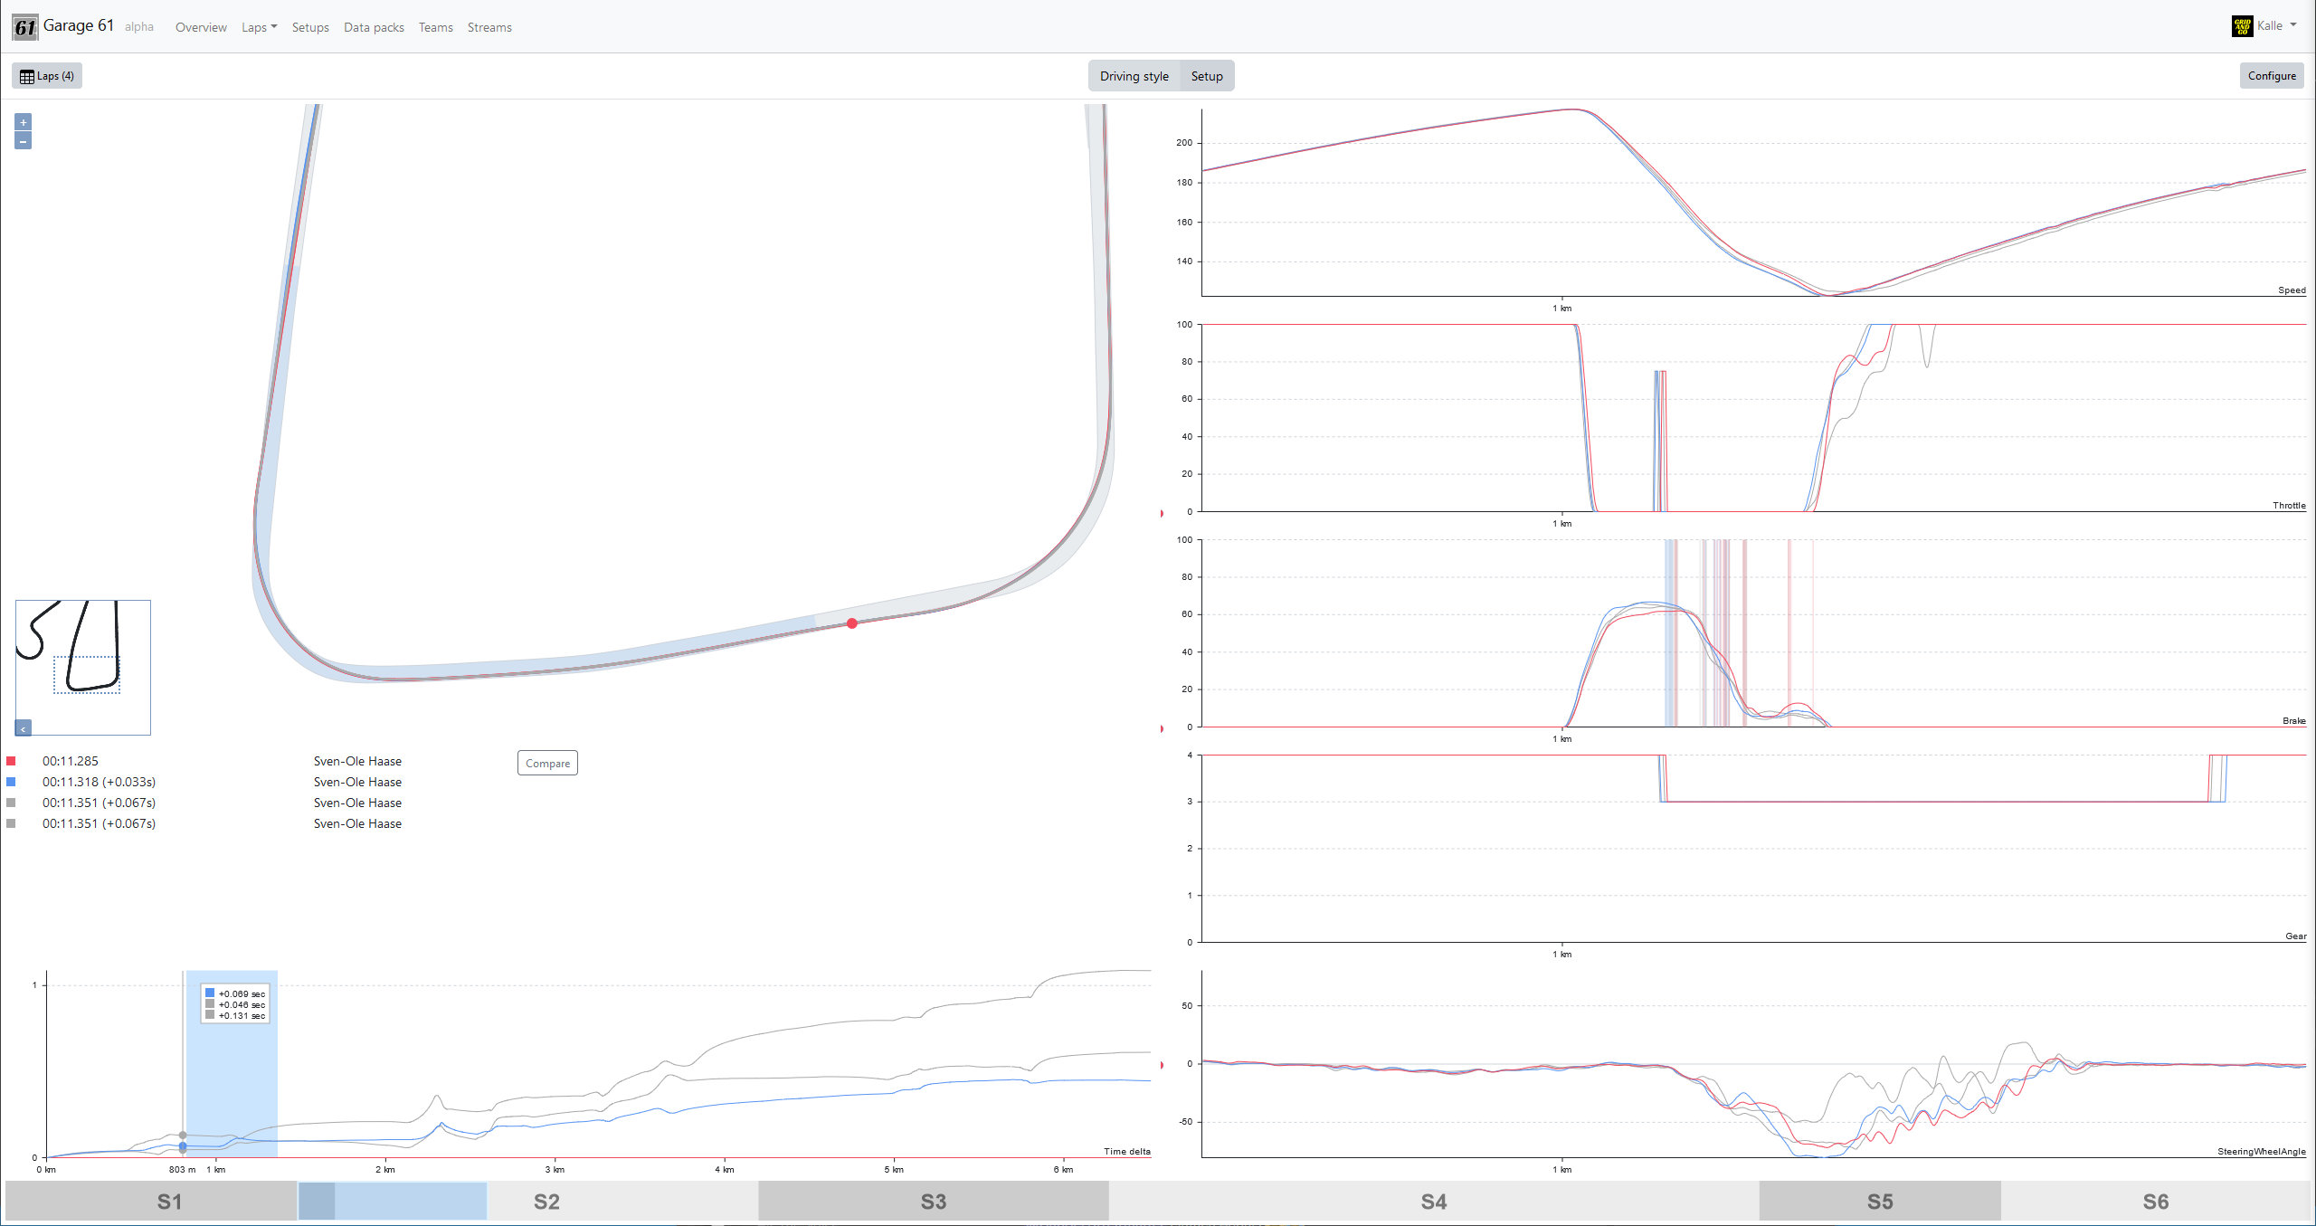This screenshot has width=2316, height=1226.
Task: Zoom out of the track map with the − icon
Action: click(23, 140)
